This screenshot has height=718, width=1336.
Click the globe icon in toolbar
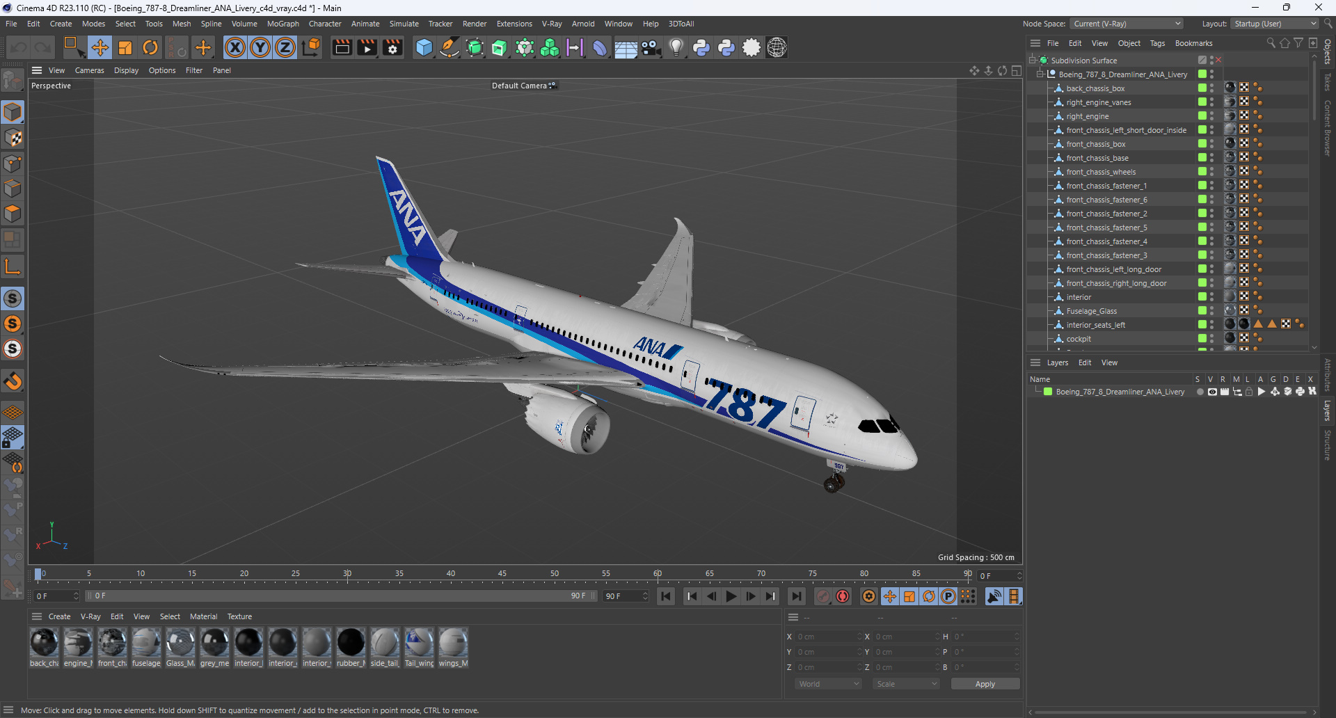point(777,47)
